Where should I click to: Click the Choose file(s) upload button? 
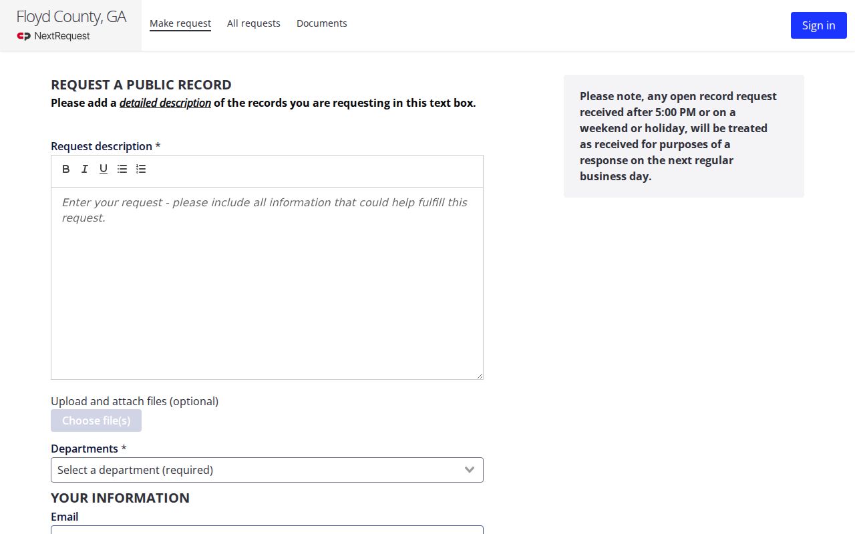(x=96, y=421)
